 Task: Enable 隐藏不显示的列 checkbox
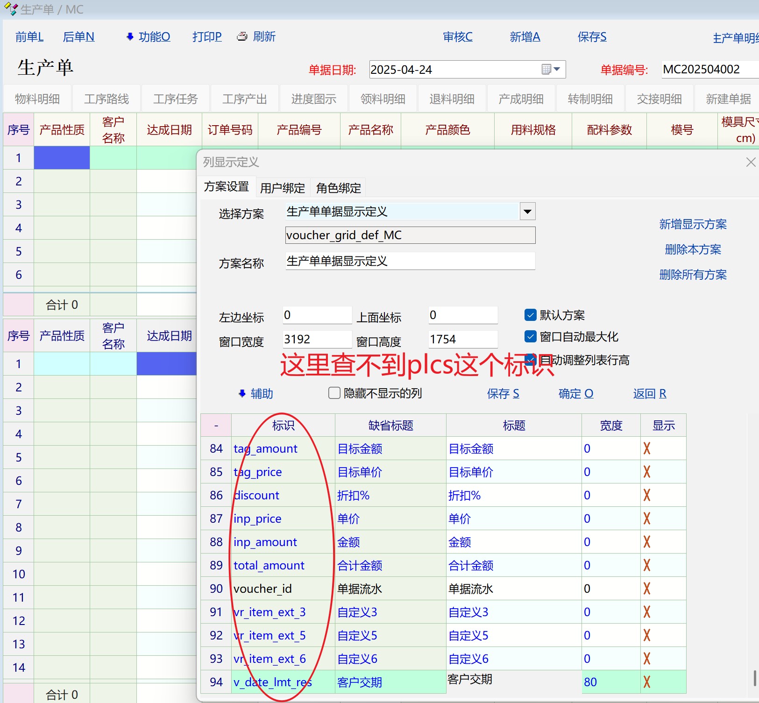tap(334, 393)
